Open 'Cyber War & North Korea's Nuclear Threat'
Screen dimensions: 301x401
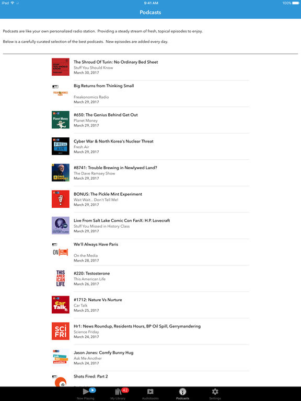[113, 141]
